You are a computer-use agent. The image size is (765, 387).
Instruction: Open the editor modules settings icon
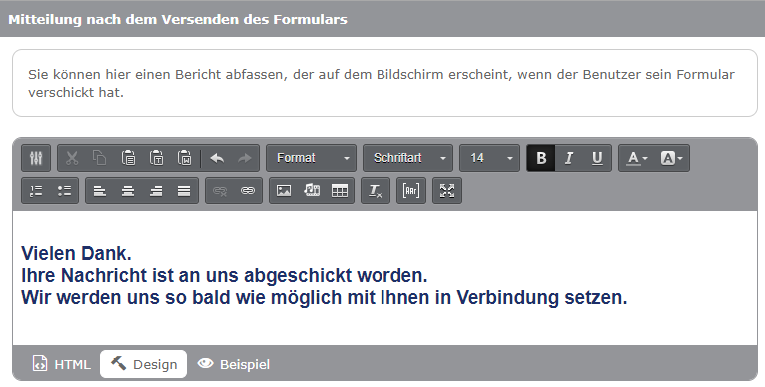(36, 158)
